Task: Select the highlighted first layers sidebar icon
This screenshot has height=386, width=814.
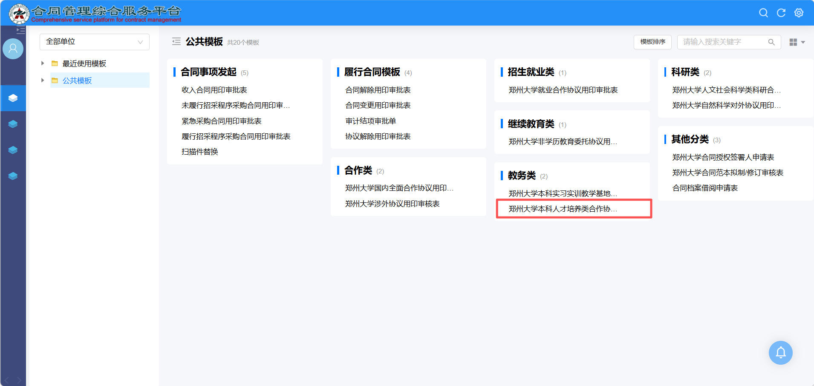Action: (13, 98)
